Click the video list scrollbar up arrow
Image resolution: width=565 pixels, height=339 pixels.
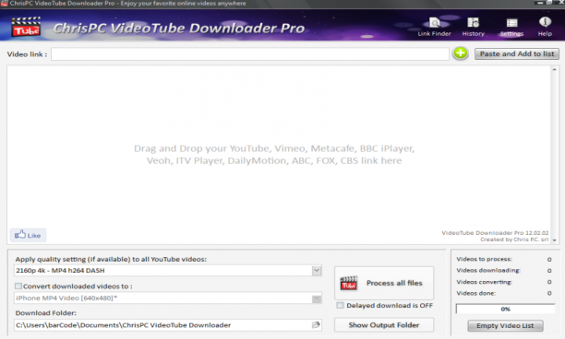(555, 69)
